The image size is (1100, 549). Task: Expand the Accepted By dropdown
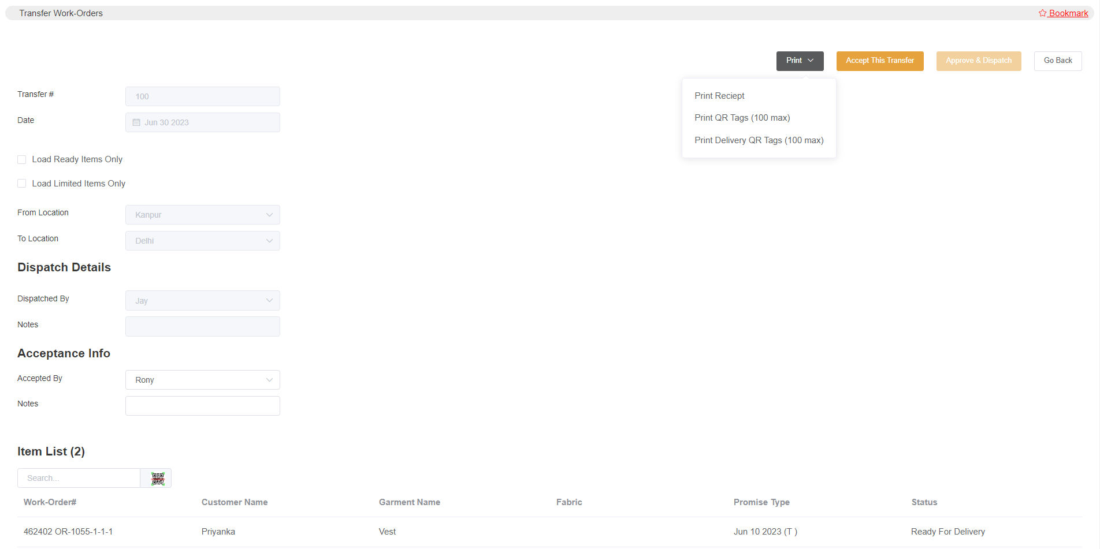[202, 380]
